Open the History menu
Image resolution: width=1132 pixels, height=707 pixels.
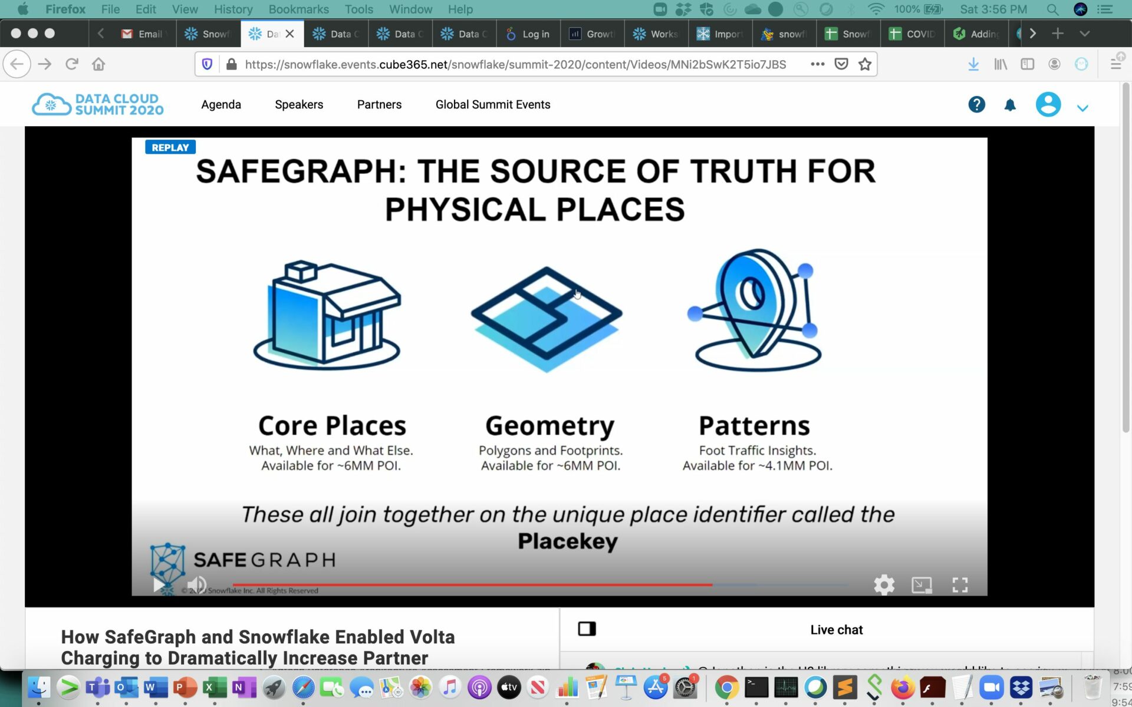point(233,9)
